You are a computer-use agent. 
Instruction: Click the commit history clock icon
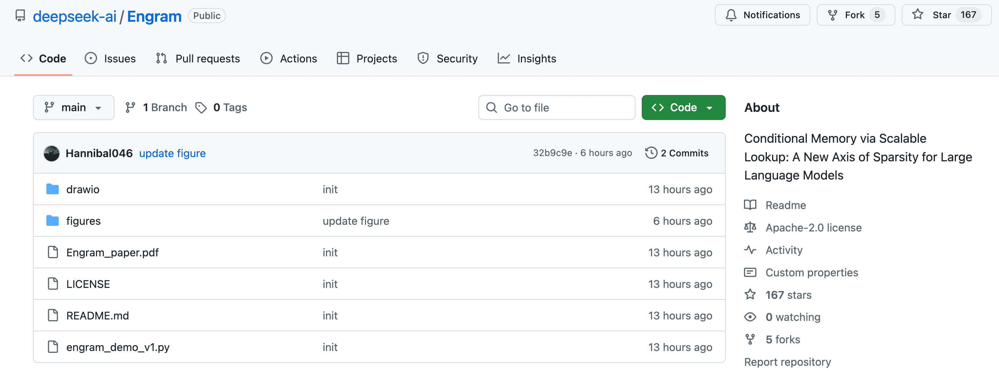tap(651, 153)
